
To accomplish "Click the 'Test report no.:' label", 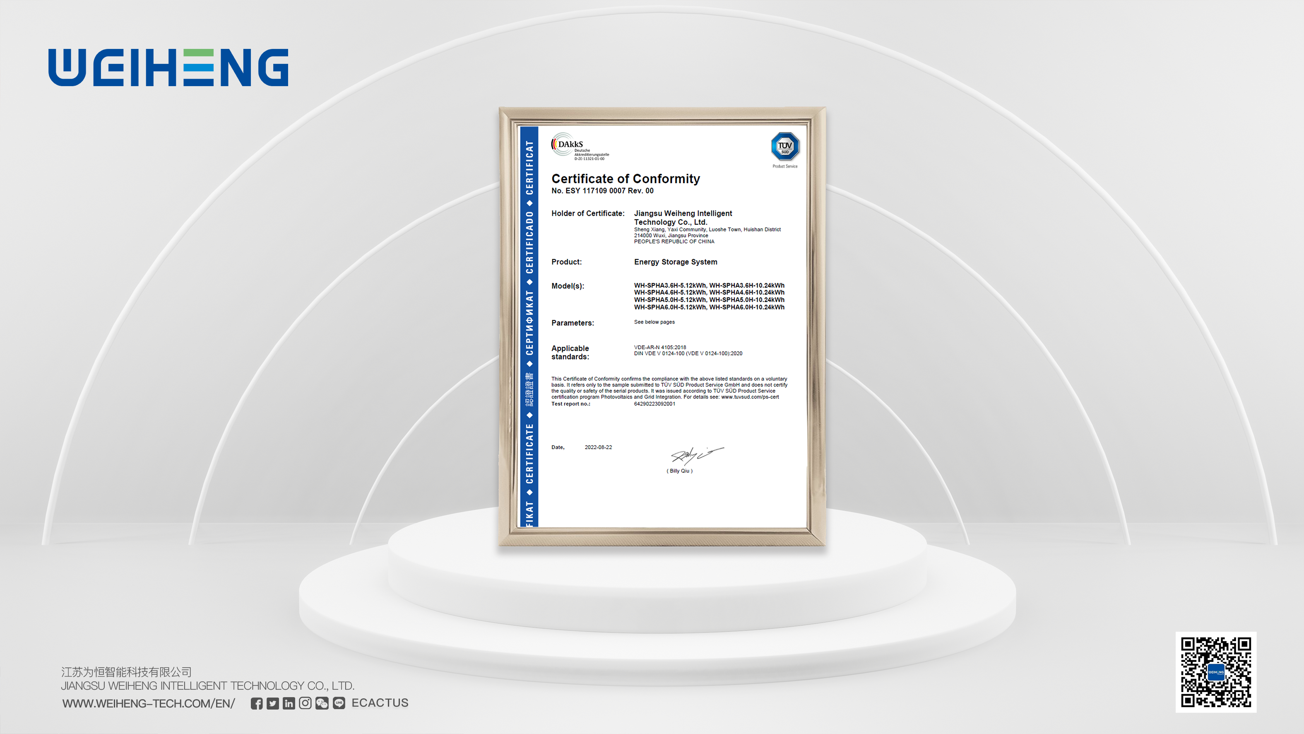I will point(570,404).
